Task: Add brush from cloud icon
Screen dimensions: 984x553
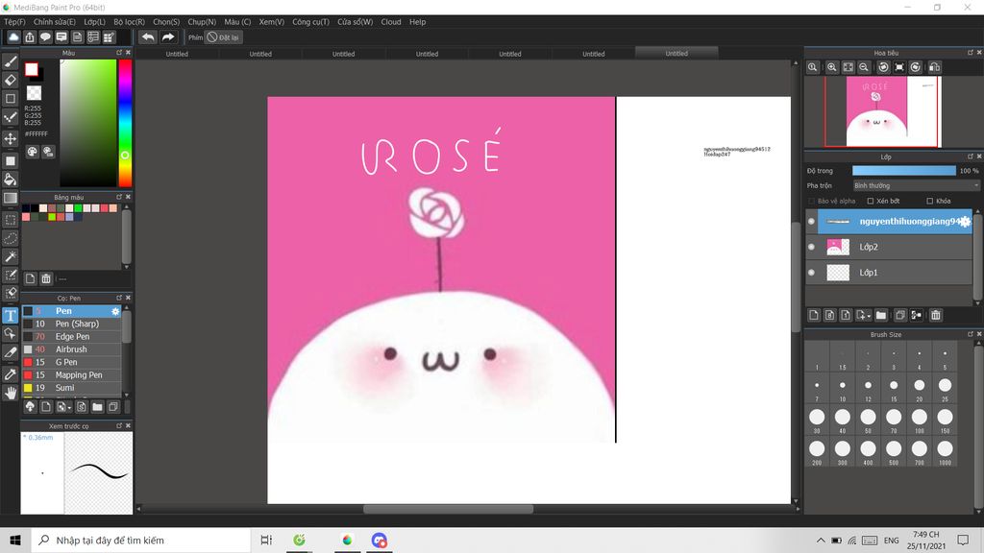Action: point(30,407)
